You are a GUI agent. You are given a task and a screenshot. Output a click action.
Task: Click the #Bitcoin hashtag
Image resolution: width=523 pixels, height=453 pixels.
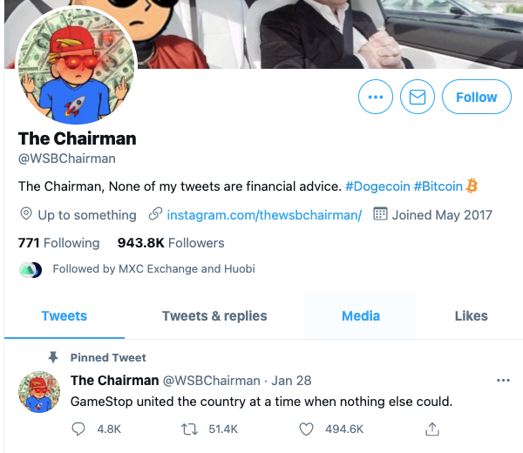[438, 186]
